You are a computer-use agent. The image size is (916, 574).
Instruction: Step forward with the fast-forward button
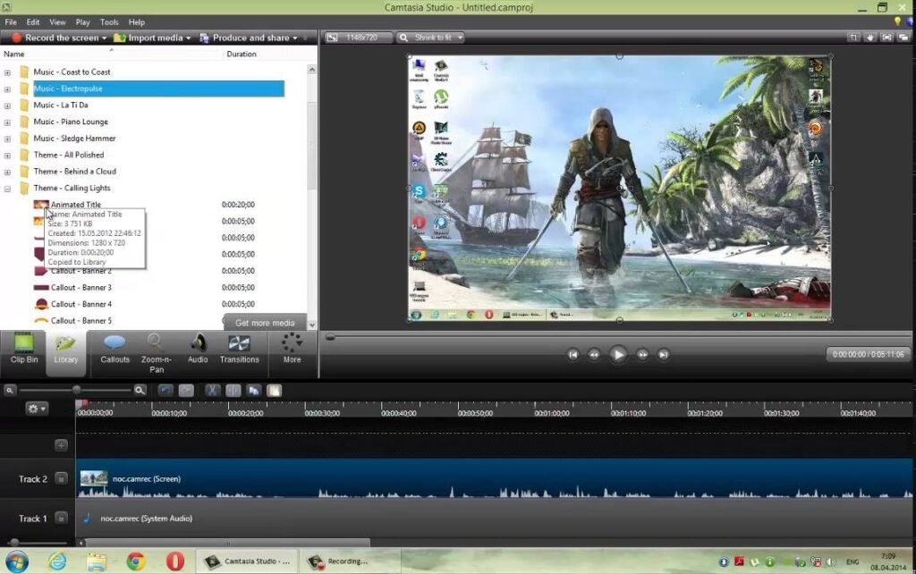pos(642,354)
